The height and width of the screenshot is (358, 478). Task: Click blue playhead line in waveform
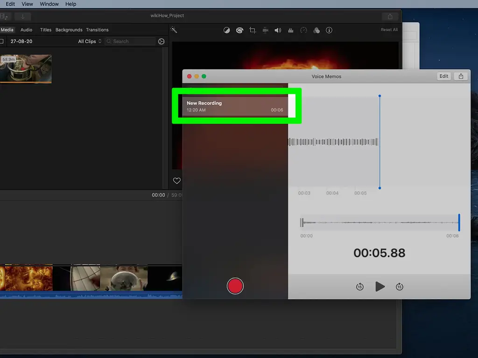[380, 142]
